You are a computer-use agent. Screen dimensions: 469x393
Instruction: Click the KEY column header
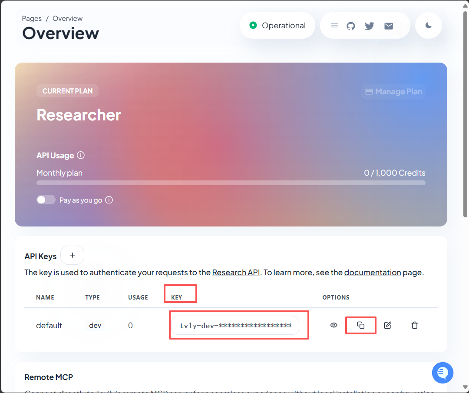click(176, 297)
